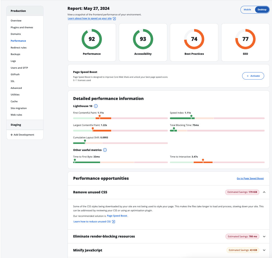Click external link icon beside reduce unused CSS
The image size is (272, 258).
point(114,222)
